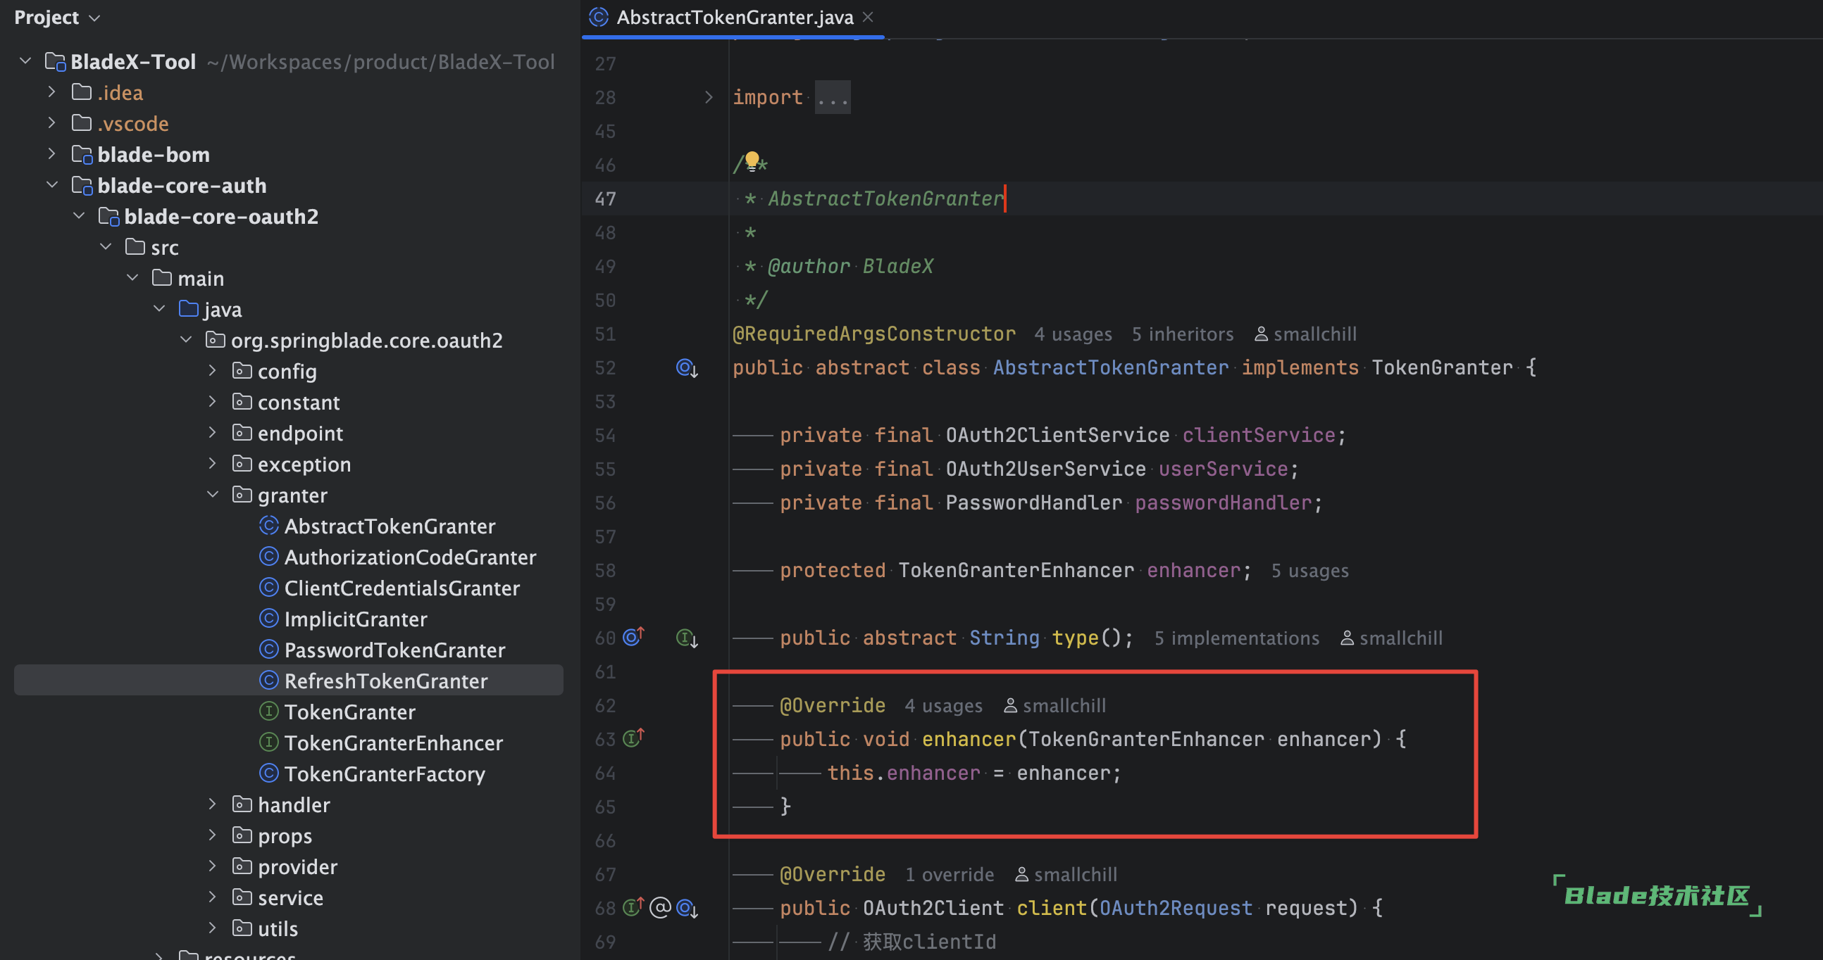Click the module folder icon of blade-bom
The height and width of the screenshot is (960, 1823).
tap(82, 154)
